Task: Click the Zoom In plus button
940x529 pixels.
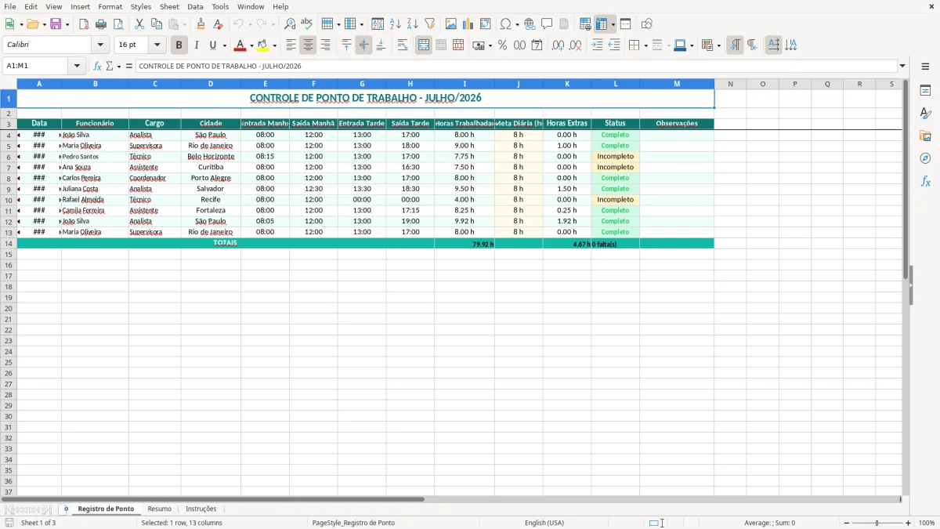Action: tap(909, 523)
